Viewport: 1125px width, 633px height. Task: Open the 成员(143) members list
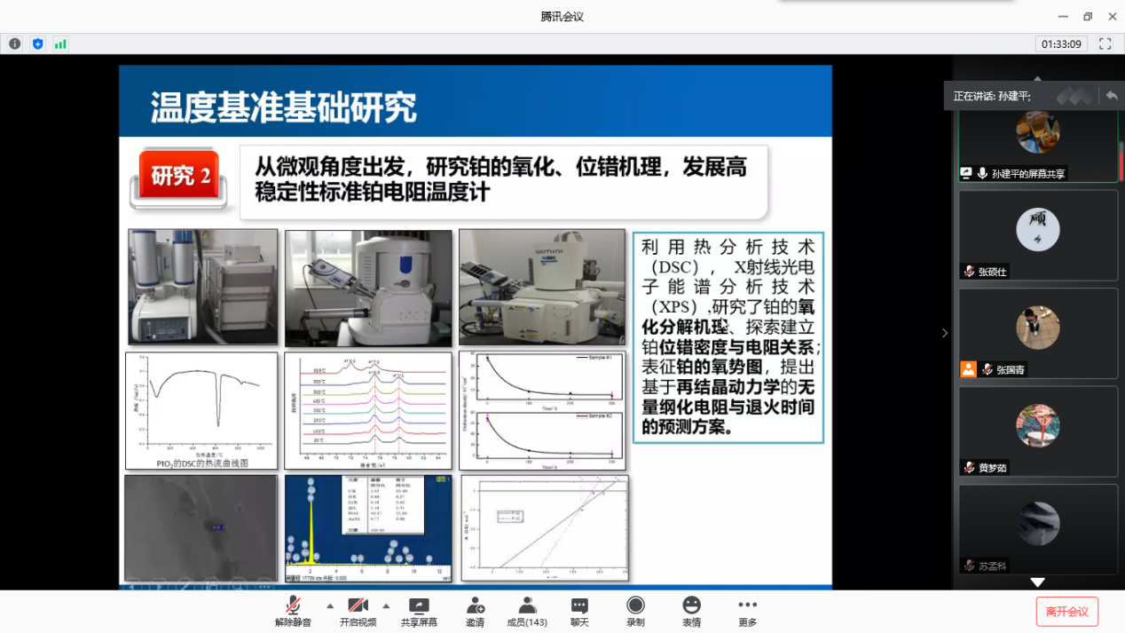coord(527,611)
